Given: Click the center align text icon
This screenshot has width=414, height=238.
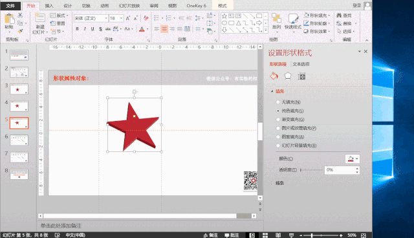Looking at the screenshot, I should (164, 28).
